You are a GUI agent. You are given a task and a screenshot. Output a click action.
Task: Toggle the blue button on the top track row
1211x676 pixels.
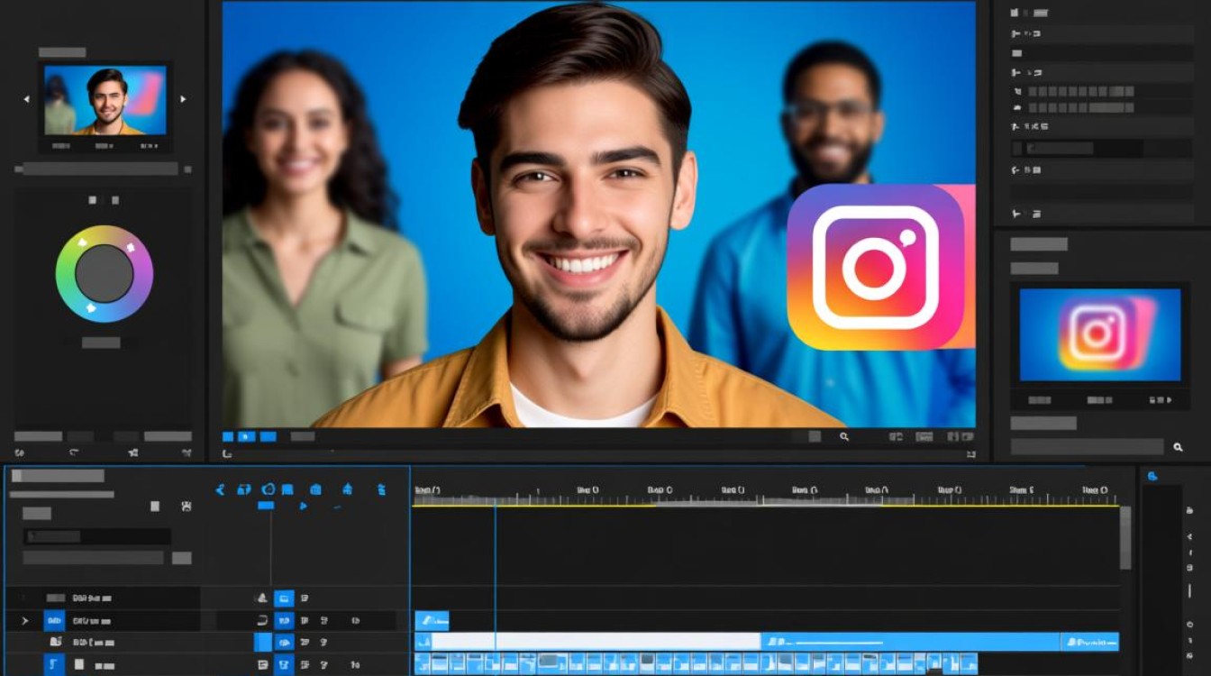pos(284,598)
